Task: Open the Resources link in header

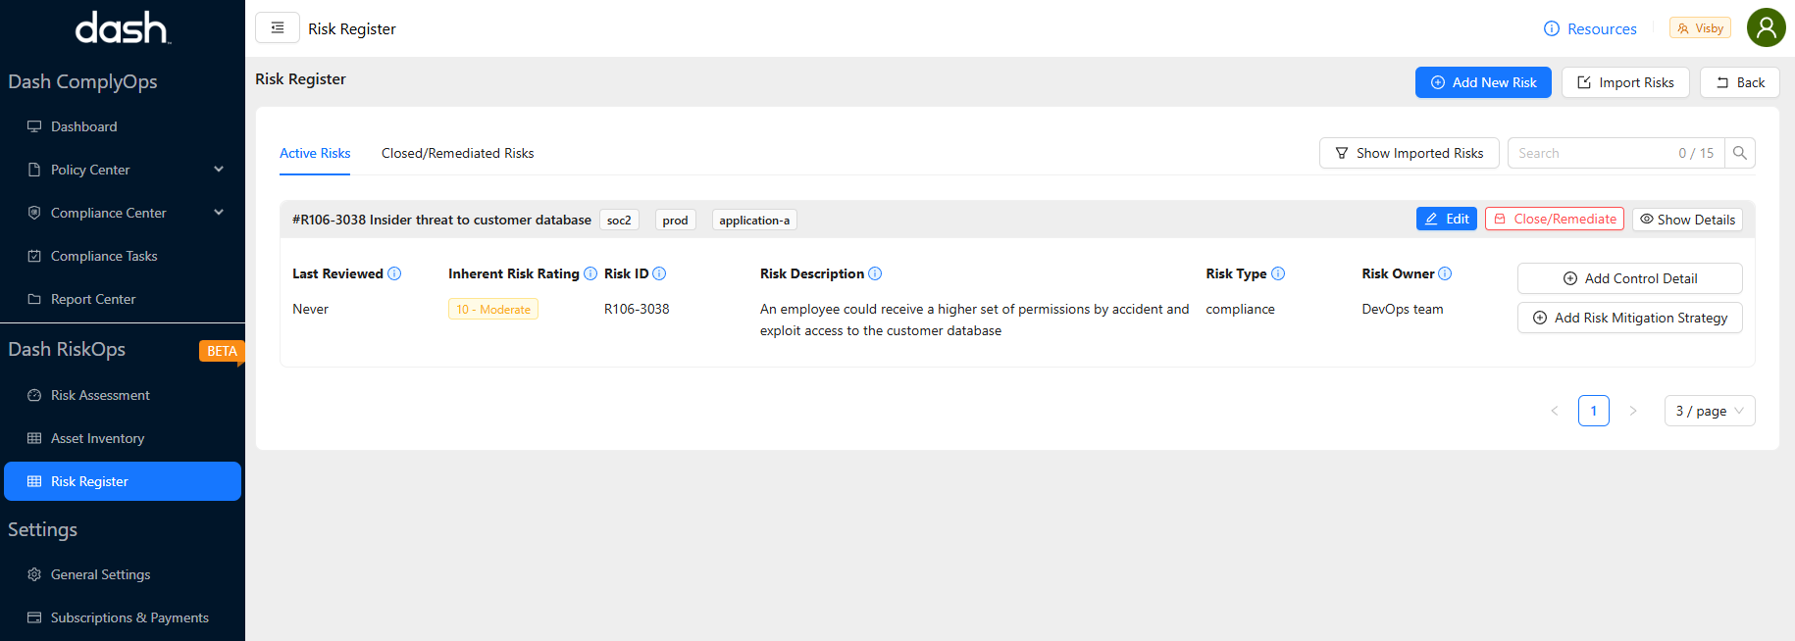Action: (1590, 28)
